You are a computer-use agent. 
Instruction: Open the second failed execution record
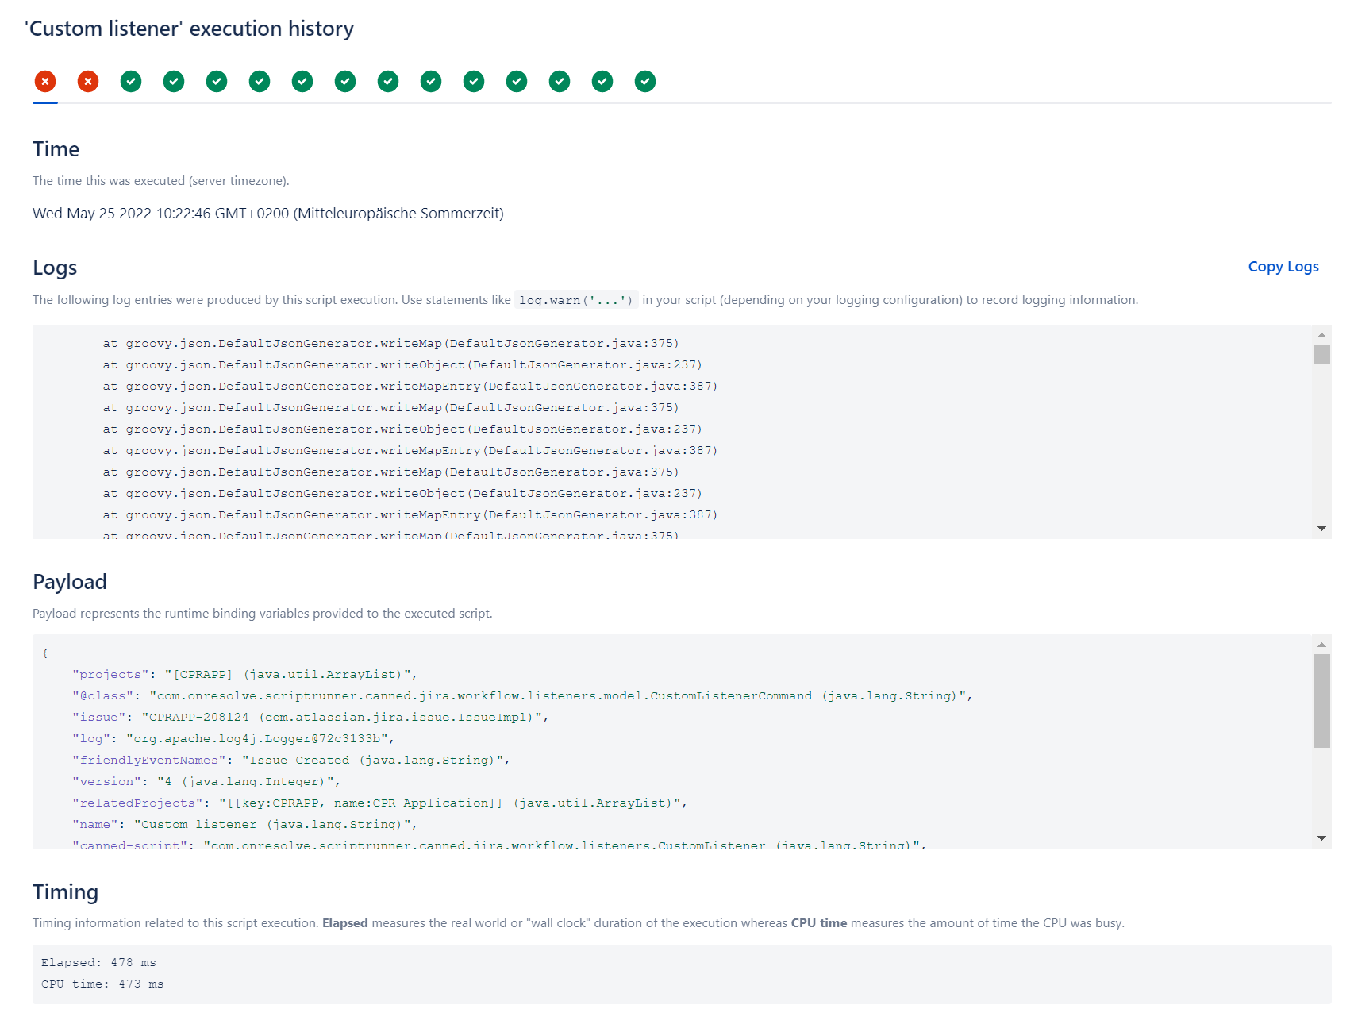88,81
